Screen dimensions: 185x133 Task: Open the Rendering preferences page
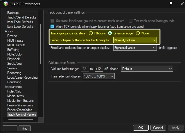click(14, 82)
